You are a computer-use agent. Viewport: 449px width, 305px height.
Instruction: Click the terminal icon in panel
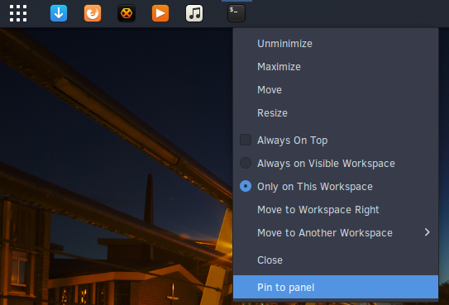point(236,13)
